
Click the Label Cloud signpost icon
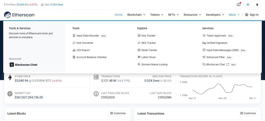[x=139, y=57]
